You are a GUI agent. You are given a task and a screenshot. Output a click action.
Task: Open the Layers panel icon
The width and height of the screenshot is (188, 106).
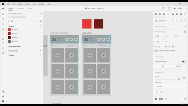(x=3, y=96)
